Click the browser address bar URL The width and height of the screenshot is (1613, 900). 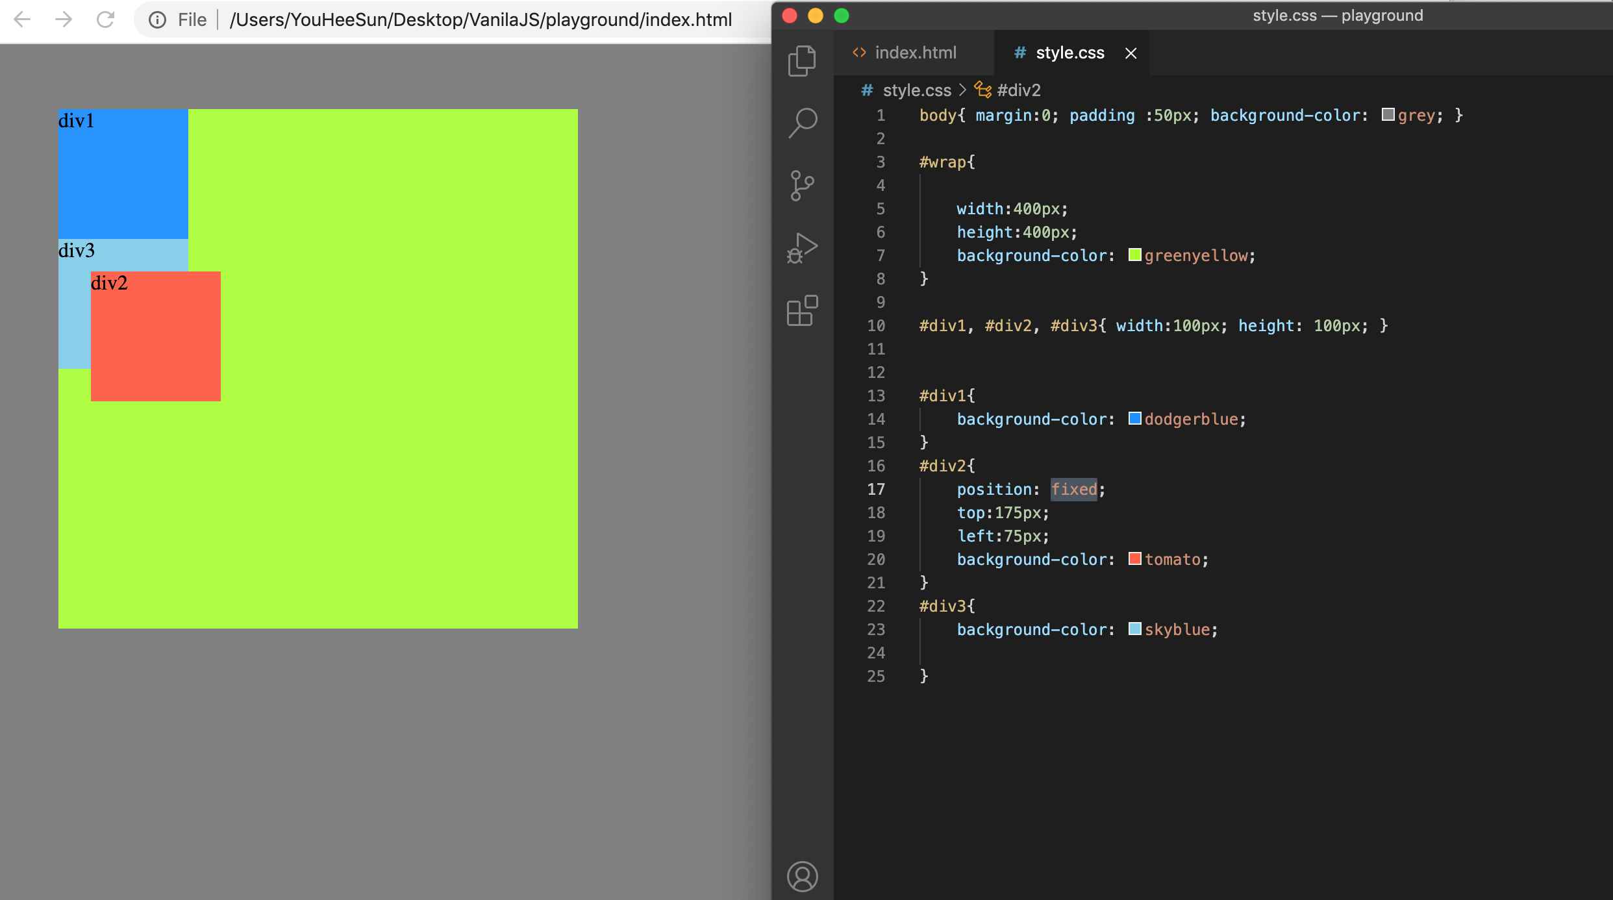[481, 20]
